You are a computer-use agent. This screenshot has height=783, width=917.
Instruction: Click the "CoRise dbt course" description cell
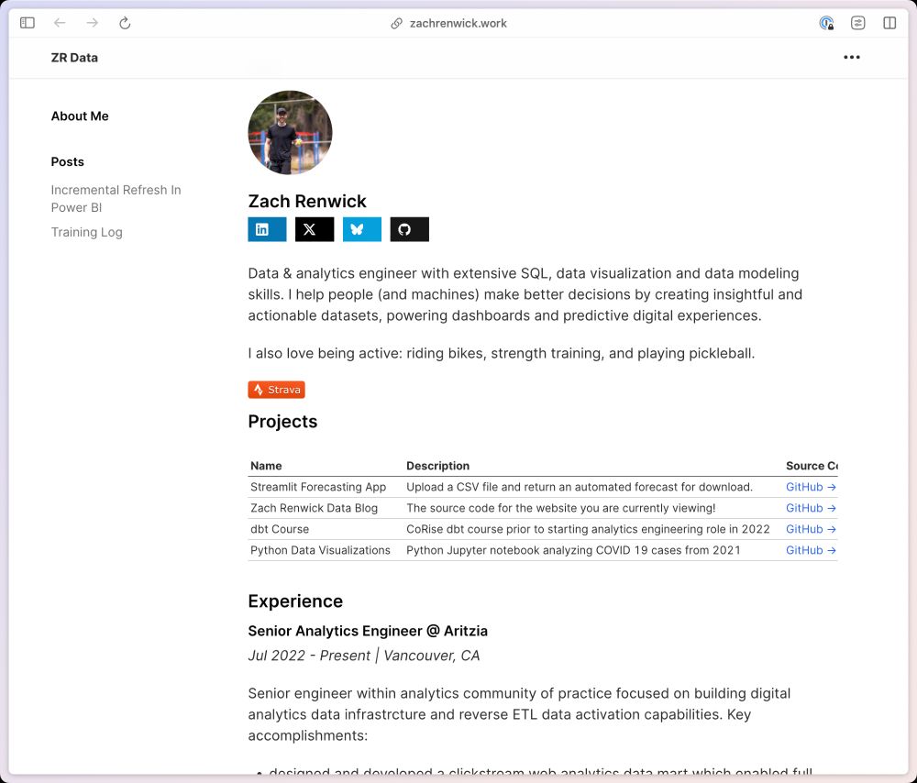588,529
